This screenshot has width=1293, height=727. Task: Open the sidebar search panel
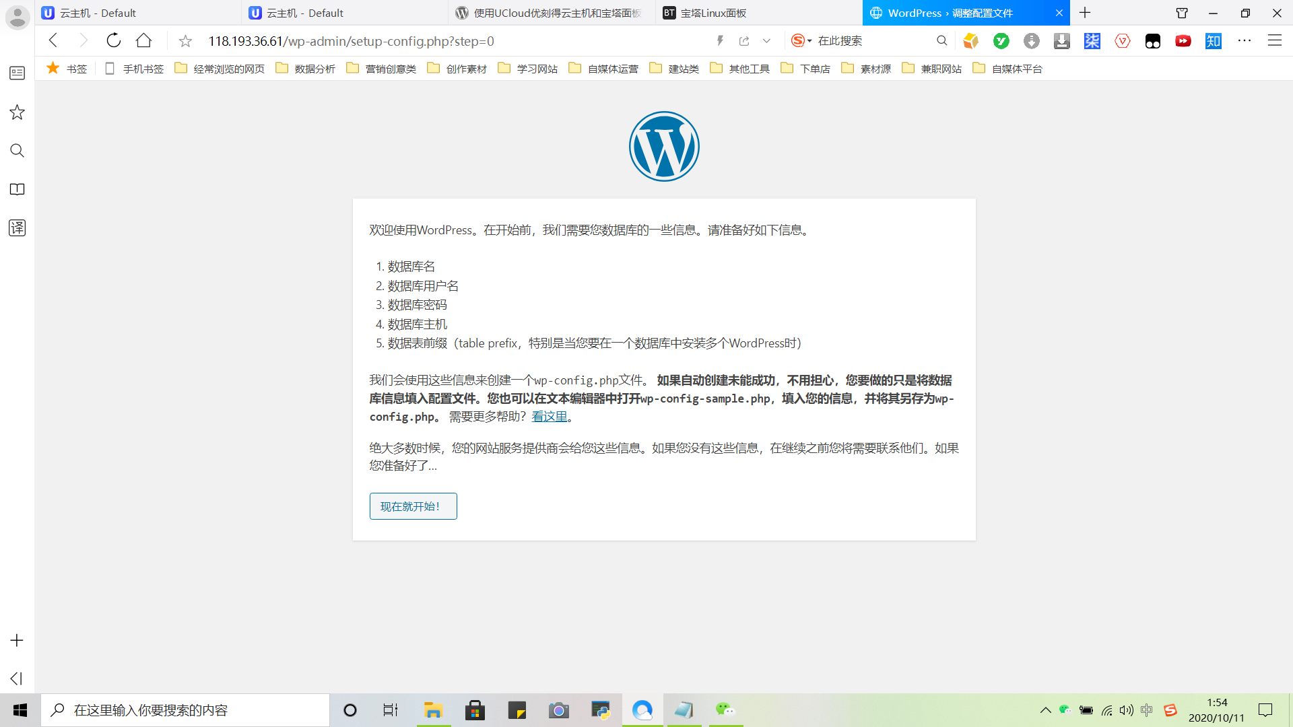pyautogui.click(x=18, y=151)
